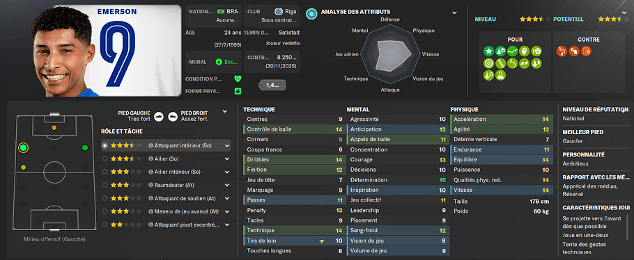Expand the Analyse des attributs dropdown chevron
Screen dimensions: 634x260
(x=454, y=13)
